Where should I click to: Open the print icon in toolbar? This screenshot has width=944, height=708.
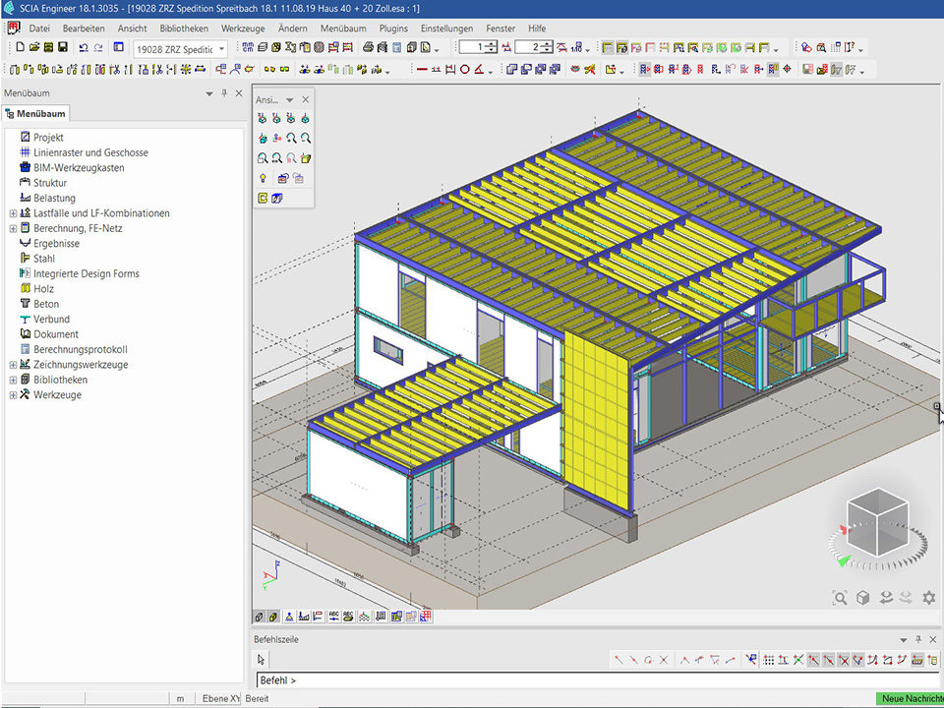pos(368,47)
